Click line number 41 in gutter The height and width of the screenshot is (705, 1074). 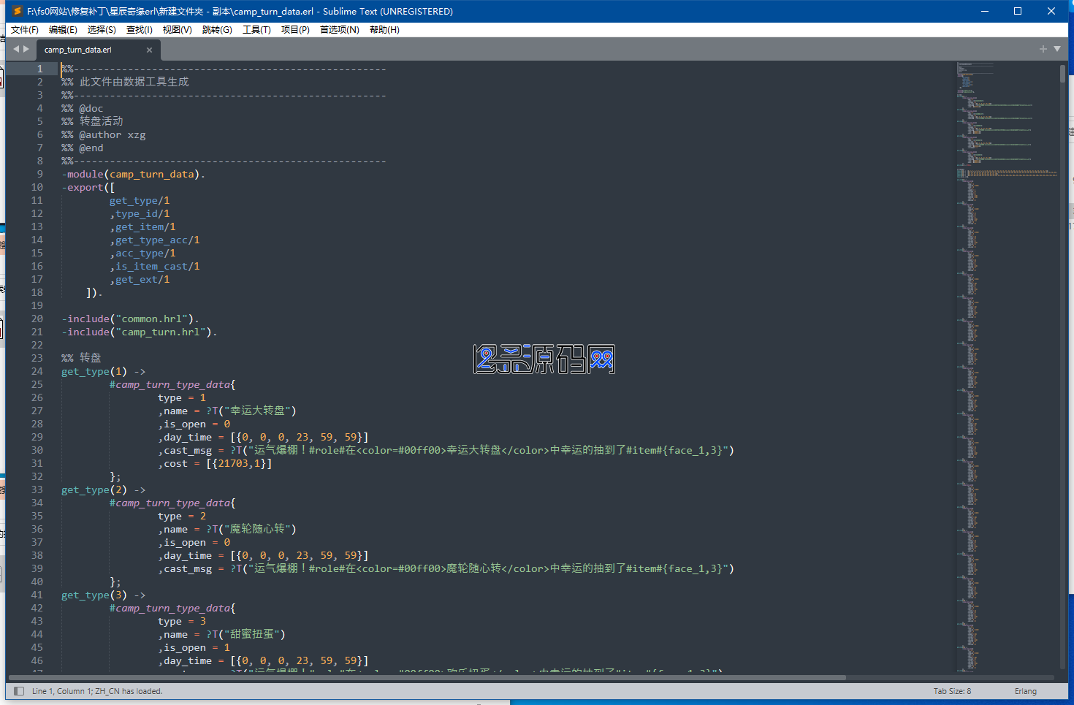(x=37, y=595)
